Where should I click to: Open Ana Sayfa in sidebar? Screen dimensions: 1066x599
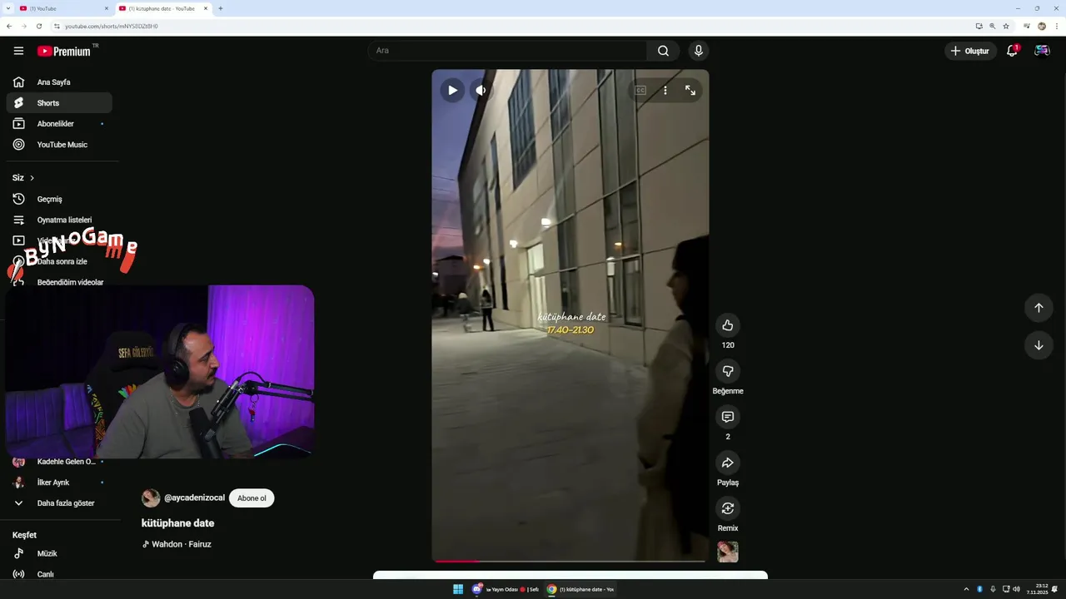point(58,82)
